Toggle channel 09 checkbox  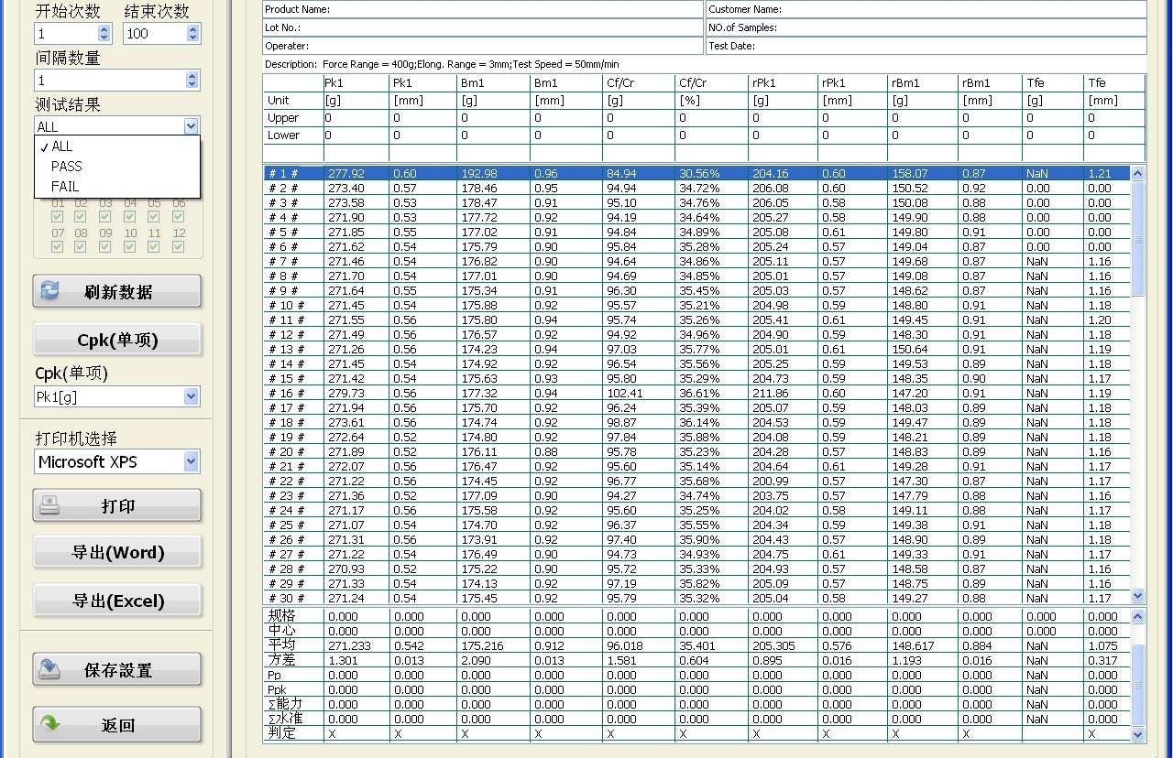point(105,246)
